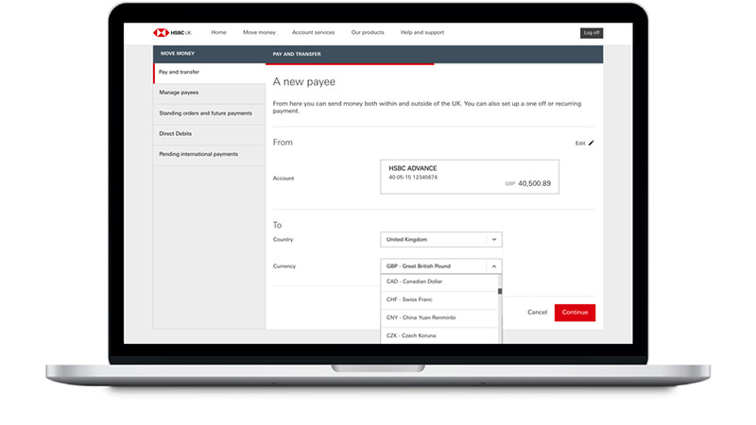Open the Our products menu
756x425 pixels.
368,32
